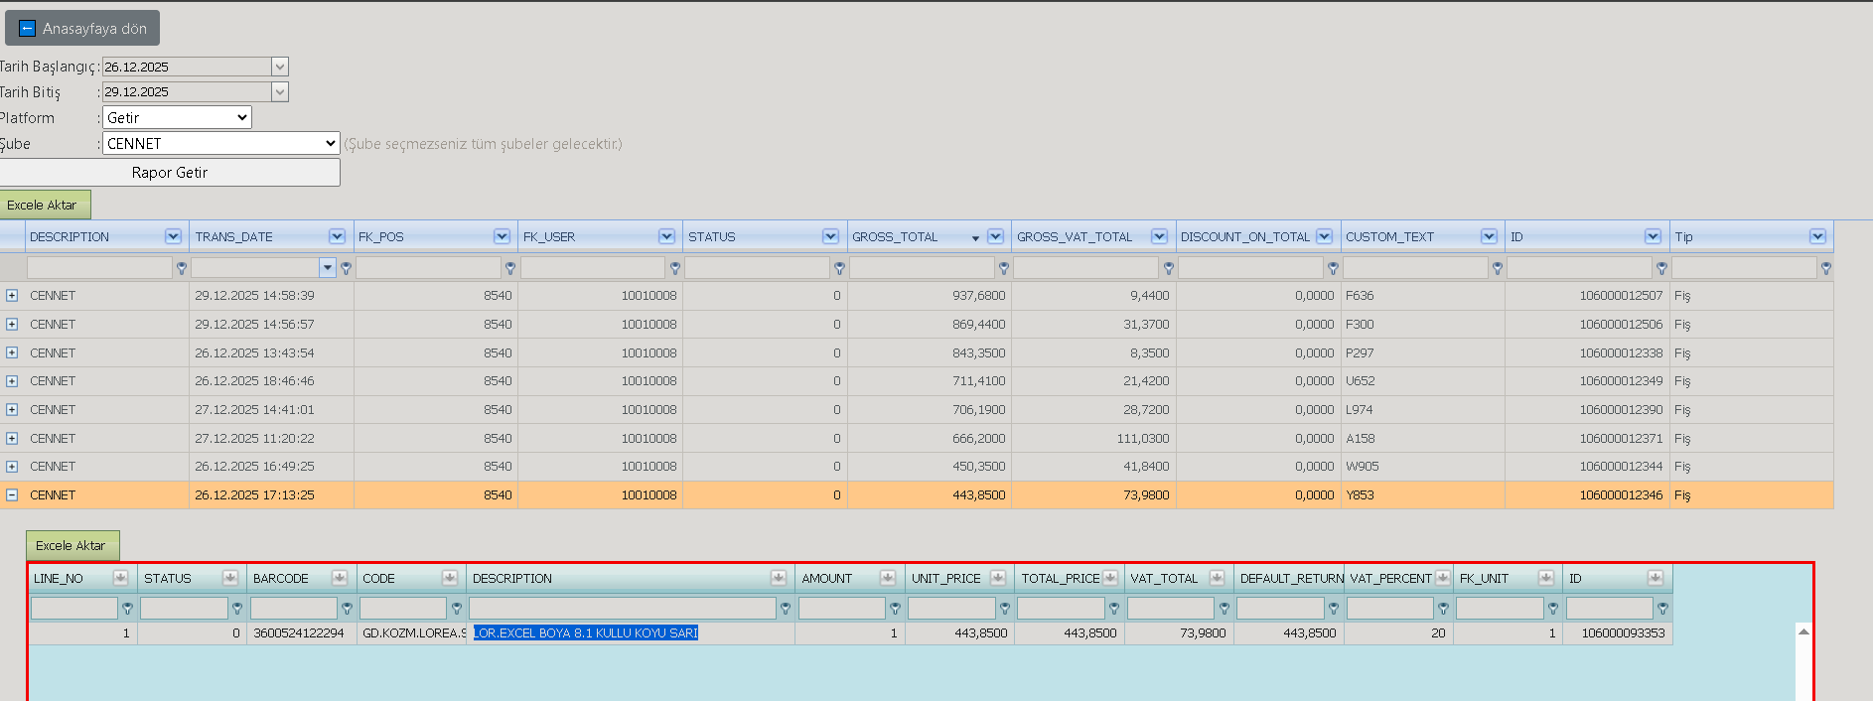Click the Rapor Getir button
The image size is (1873, 701).
170,172
